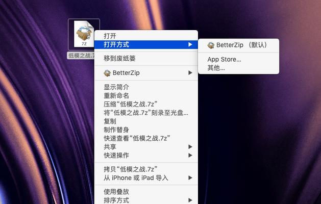The height and width of the screenshot is (204, 321).
Task: Click the 低模之战.7z filename label under the icon
Action: click(81, 56)
